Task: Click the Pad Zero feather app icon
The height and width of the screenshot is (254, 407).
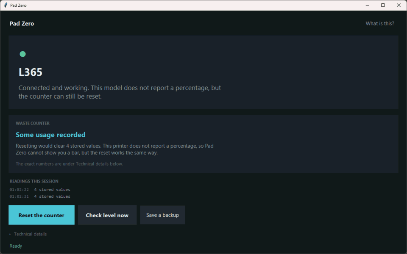Action: click(x=6, y=5)
